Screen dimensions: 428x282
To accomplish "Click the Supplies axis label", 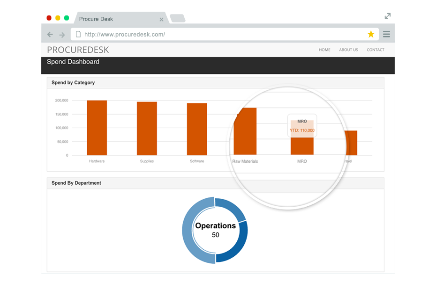I will pos(147,161).
